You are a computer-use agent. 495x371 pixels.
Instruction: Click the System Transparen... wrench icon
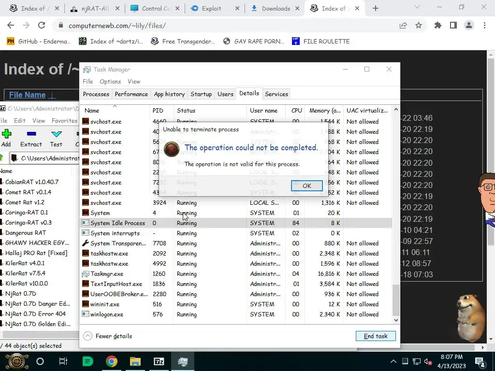tap(86, 243)
